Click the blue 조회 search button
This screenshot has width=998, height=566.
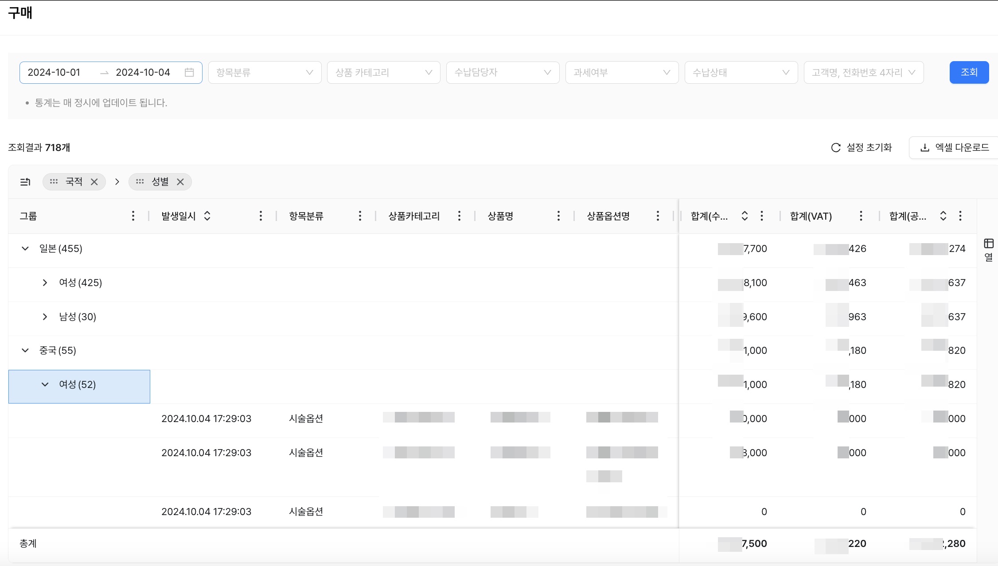[x=969, y=72]
